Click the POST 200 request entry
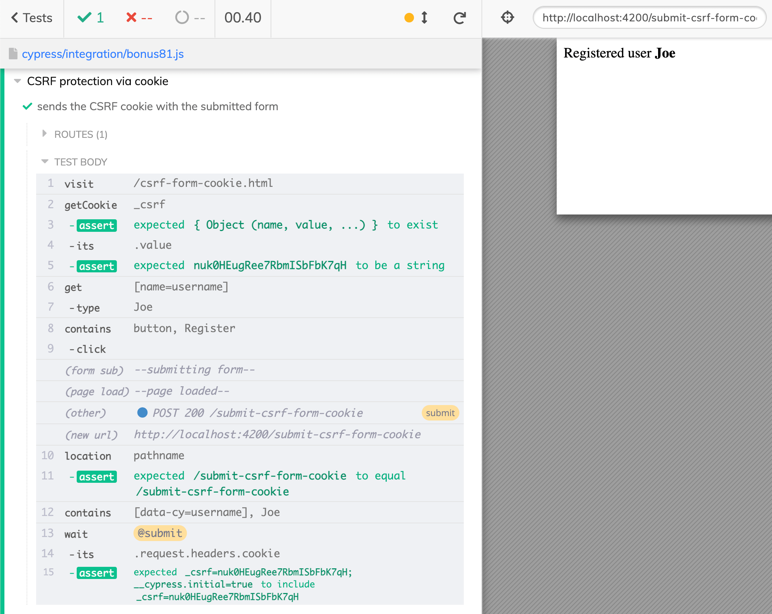The image size is (772, 614). tap(251, 412)
